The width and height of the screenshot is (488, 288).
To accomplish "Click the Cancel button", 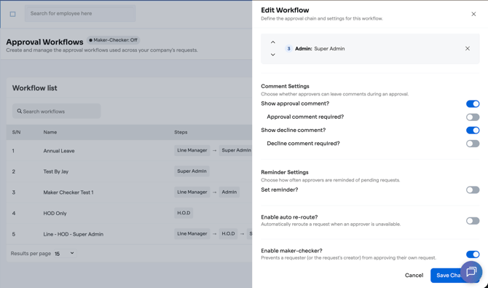I will (414, 275).
